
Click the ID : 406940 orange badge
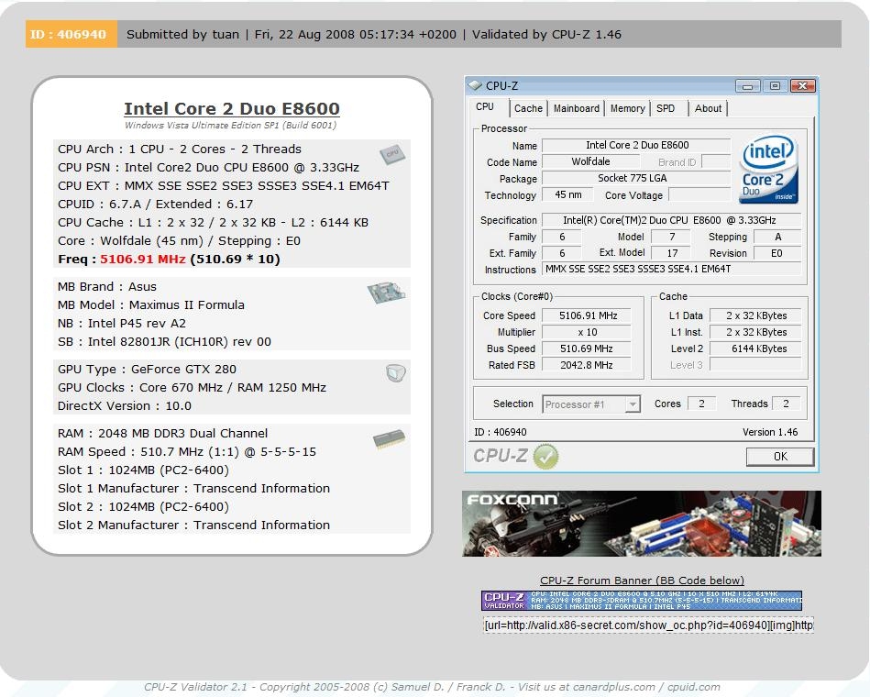[71, 35]
